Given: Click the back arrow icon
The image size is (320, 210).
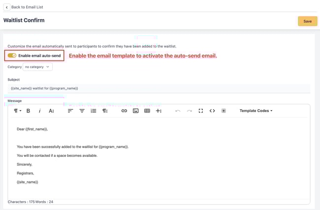Looking at the screenshot, I should tap(7, 7).
